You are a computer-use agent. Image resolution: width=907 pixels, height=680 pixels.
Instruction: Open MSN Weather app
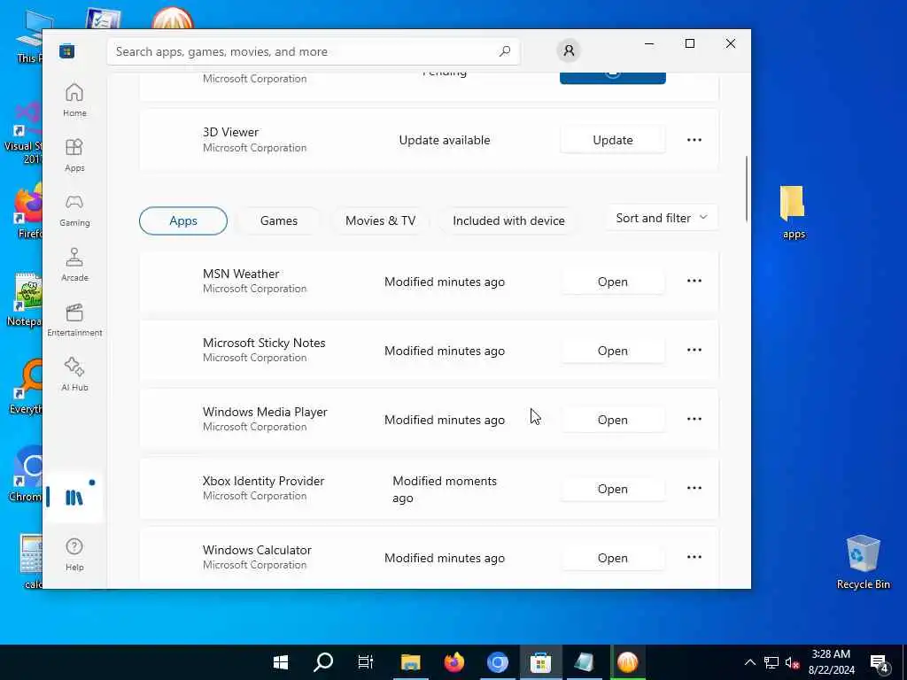pos(613,282)
